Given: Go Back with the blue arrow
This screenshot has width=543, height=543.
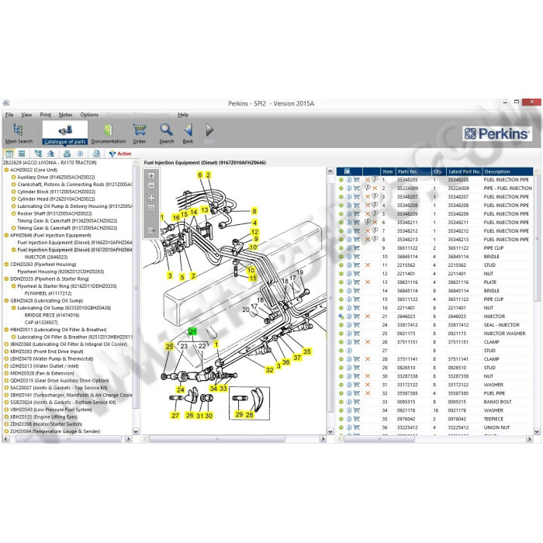Looking at the screenshot, I should pos(188,133).
